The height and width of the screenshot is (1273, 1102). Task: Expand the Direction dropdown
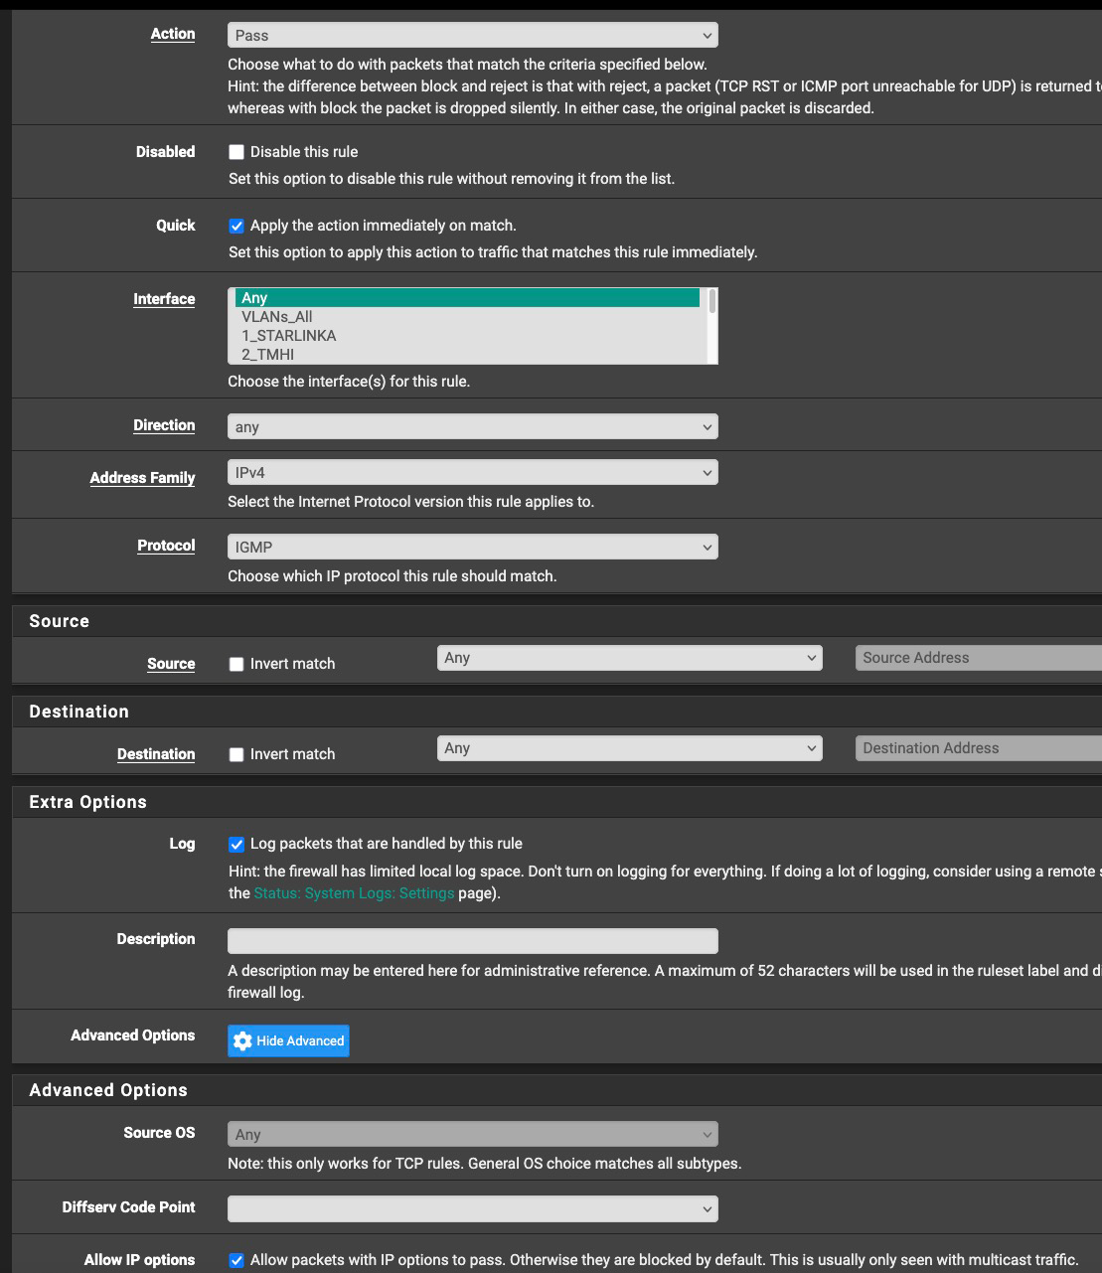472,426
